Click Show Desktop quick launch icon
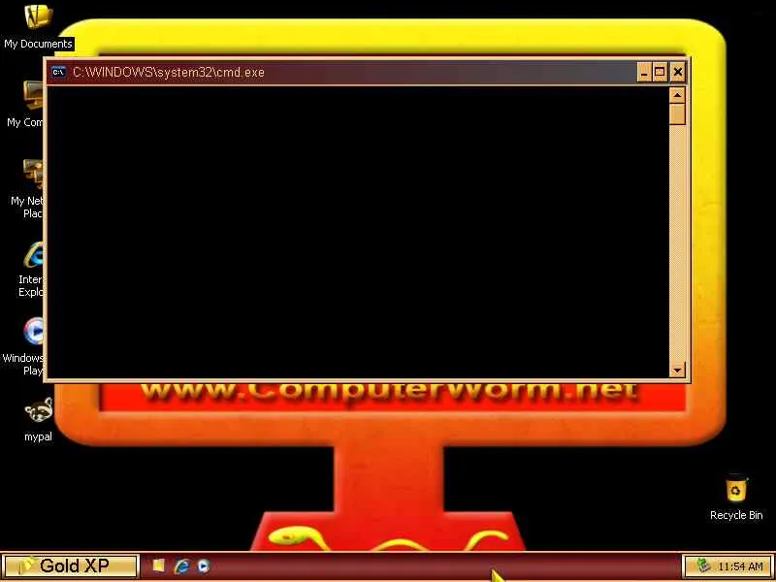776x582 pixels. tap(158, 566)
